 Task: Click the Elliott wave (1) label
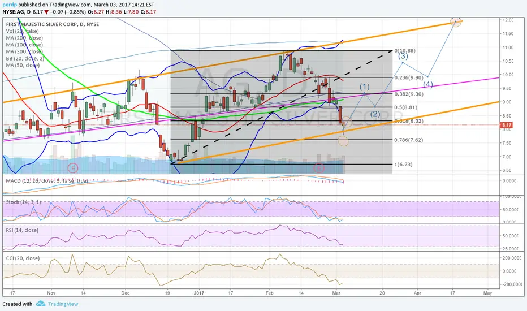point(364,87)
